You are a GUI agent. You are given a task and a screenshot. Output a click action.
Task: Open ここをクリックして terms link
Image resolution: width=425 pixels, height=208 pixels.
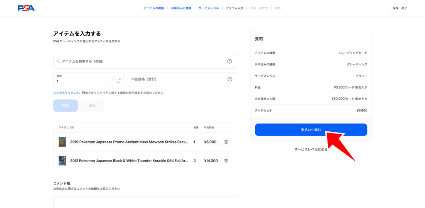[66, 93]
